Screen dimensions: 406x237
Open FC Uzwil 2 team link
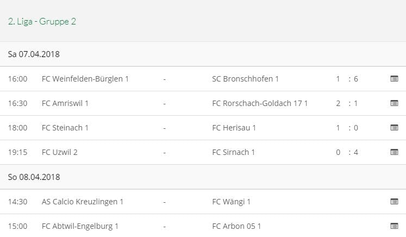click(60, 152)
